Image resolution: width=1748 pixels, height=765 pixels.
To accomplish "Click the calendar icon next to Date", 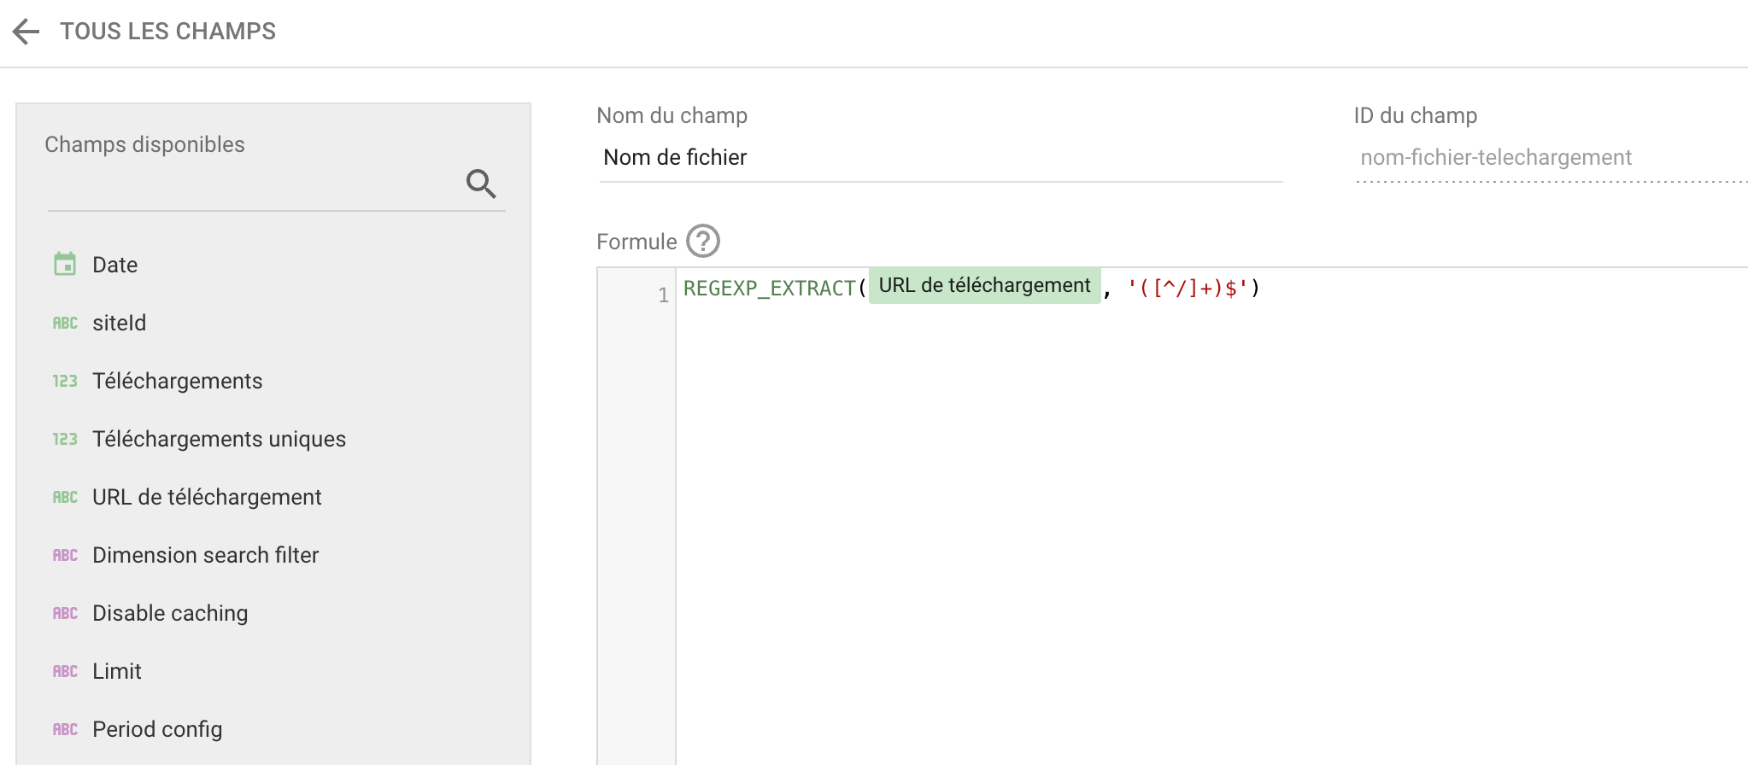I will 65,265.
